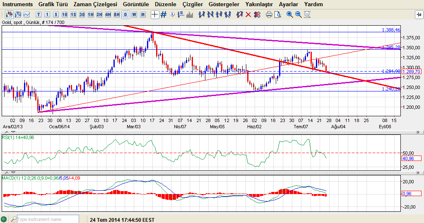Select the line chart type icon
424x223 pixels.
click(x=27, y=14)
